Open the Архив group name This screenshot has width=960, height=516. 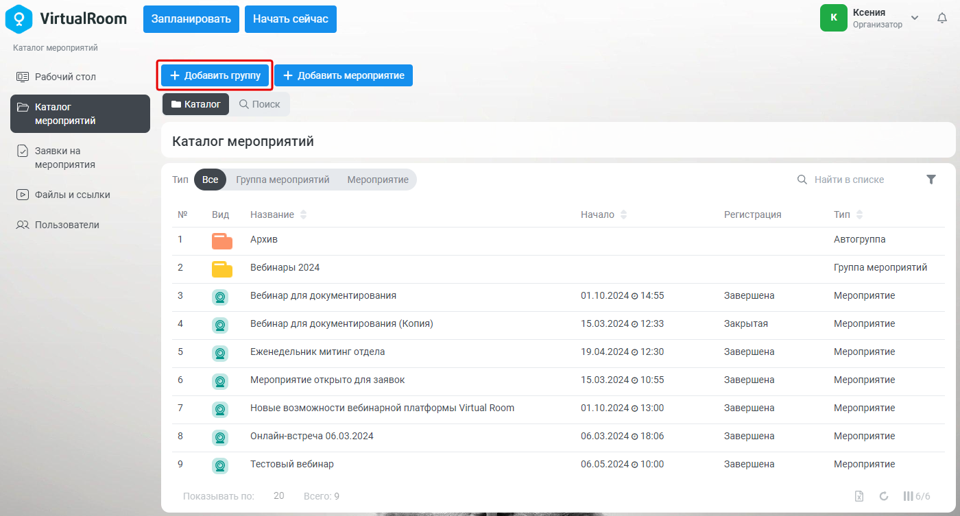(x=264, y=239)
